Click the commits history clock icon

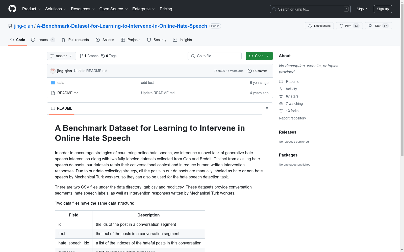pyautogui.click(x=250, y=71)
